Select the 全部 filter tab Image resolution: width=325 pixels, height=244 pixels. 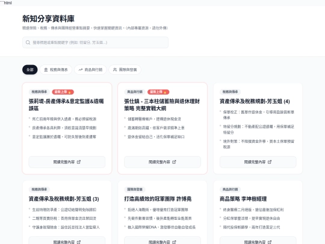(30, 69)
